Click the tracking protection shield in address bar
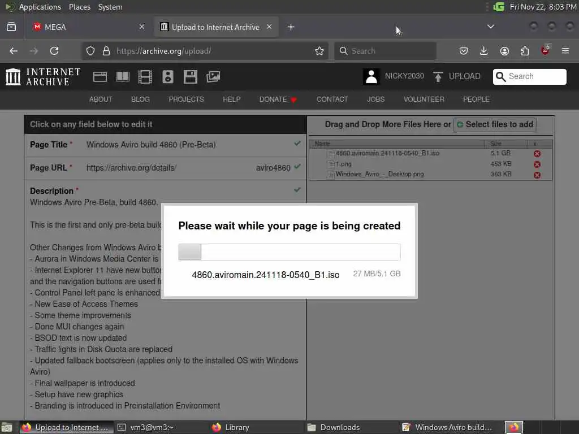 90,51
